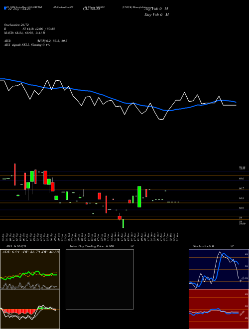The width and height of the screenshot is (249, 329).
Task: Click the 'Day Vol: 0 M' readout
Action: click(x=156, y=15)
